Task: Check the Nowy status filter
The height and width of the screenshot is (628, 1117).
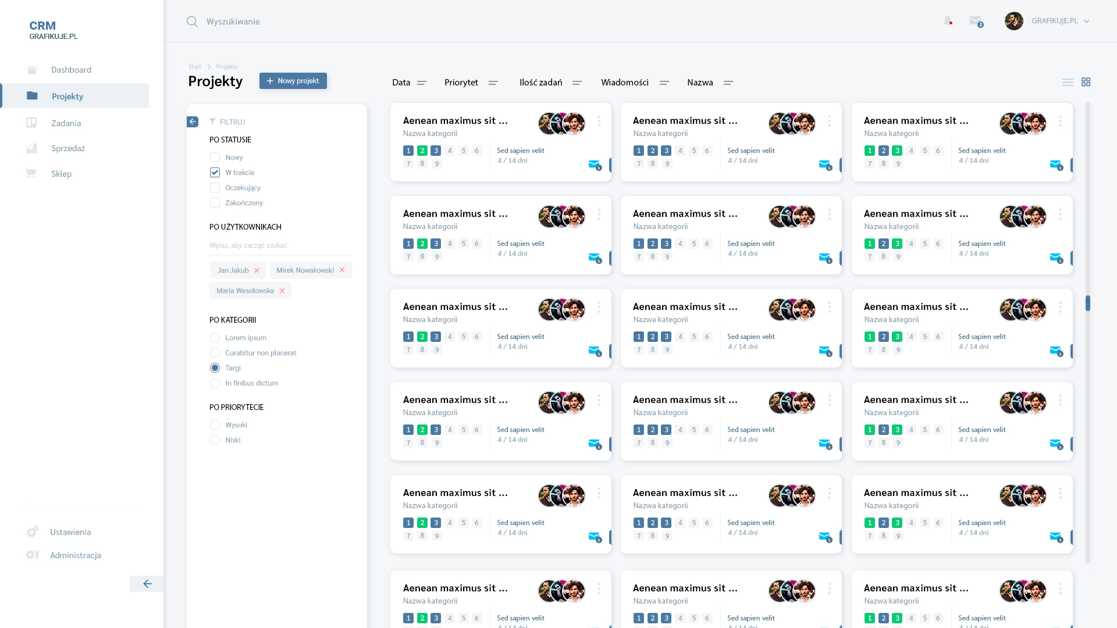Action: 215,157
